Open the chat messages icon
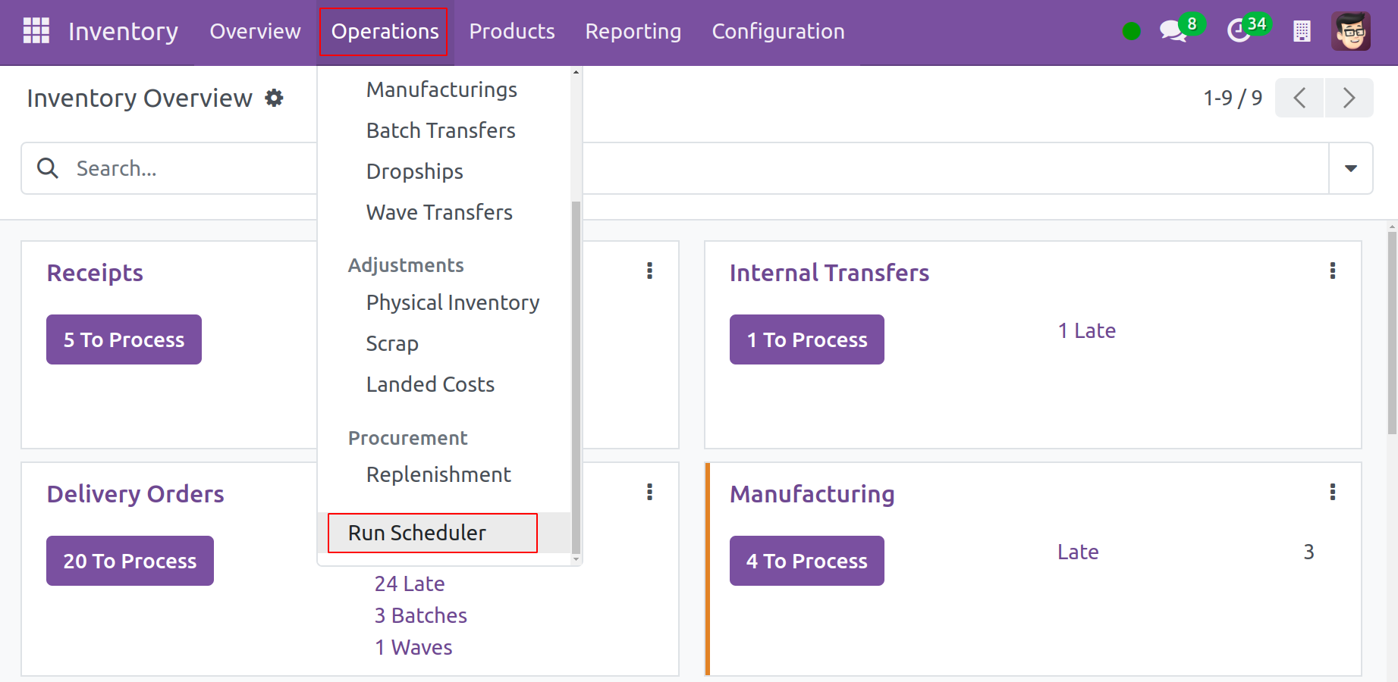The image size is (1398, 682). pos(1173,31)
